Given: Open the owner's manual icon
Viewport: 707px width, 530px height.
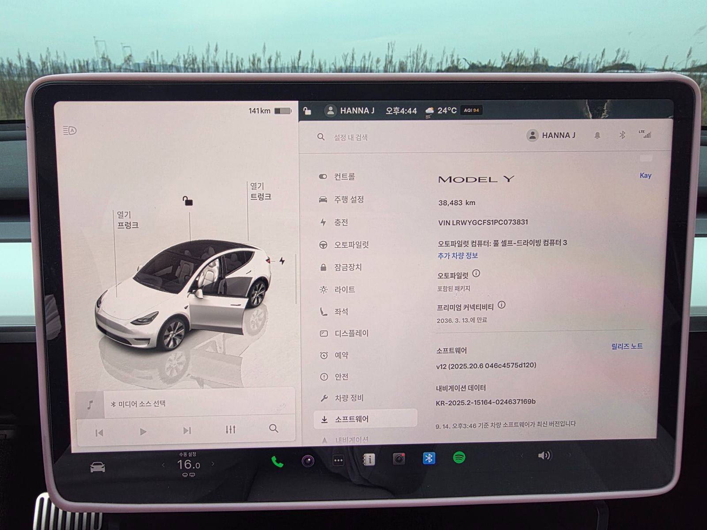Looking at the screenshot, I should (x=369, y=460).
